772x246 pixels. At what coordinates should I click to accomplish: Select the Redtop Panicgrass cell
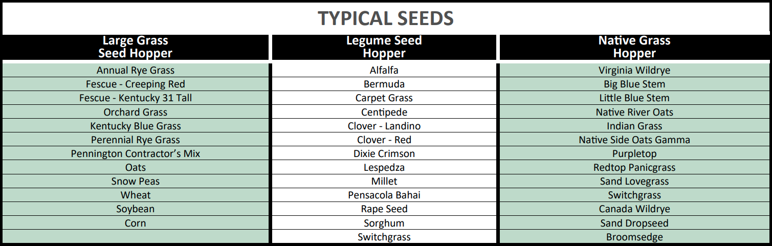coord(634,167)
